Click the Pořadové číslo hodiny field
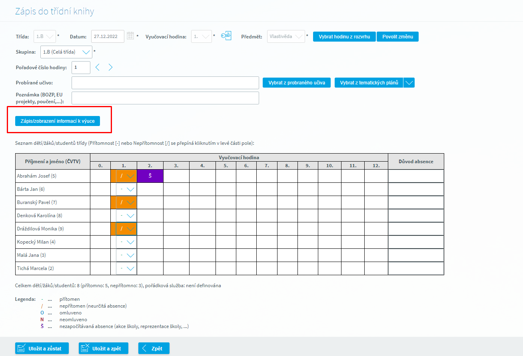 pos(81,68)
